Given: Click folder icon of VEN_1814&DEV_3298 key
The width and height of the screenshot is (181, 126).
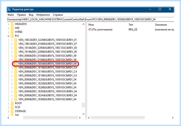Looking at the screenshot, I should point(16,52).
